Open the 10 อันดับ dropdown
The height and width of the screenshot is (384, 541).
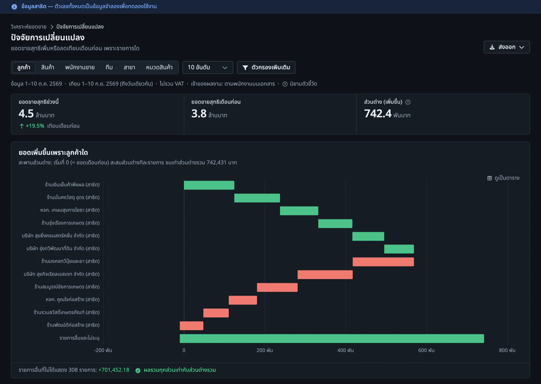[208, 67]
